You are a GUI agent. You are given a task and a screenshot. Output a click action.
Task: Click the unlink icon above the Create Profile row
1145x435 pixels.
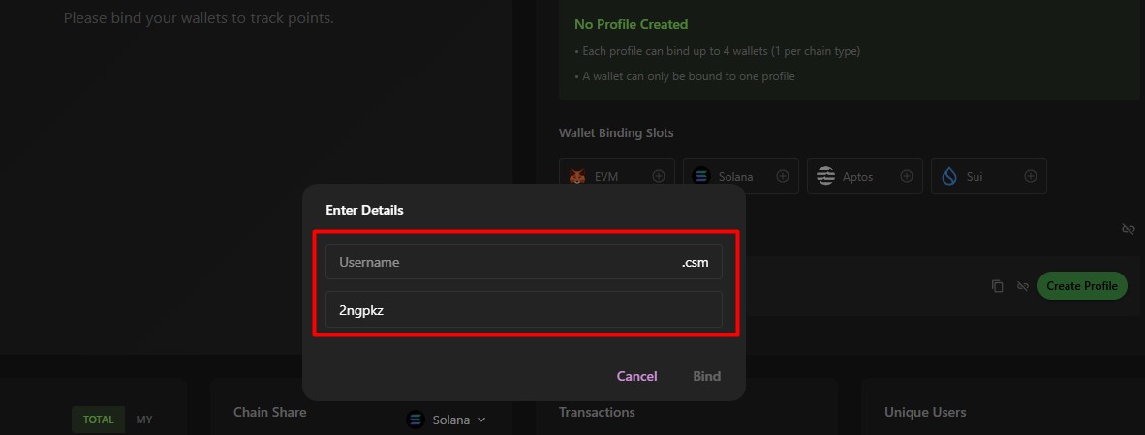1128,229
